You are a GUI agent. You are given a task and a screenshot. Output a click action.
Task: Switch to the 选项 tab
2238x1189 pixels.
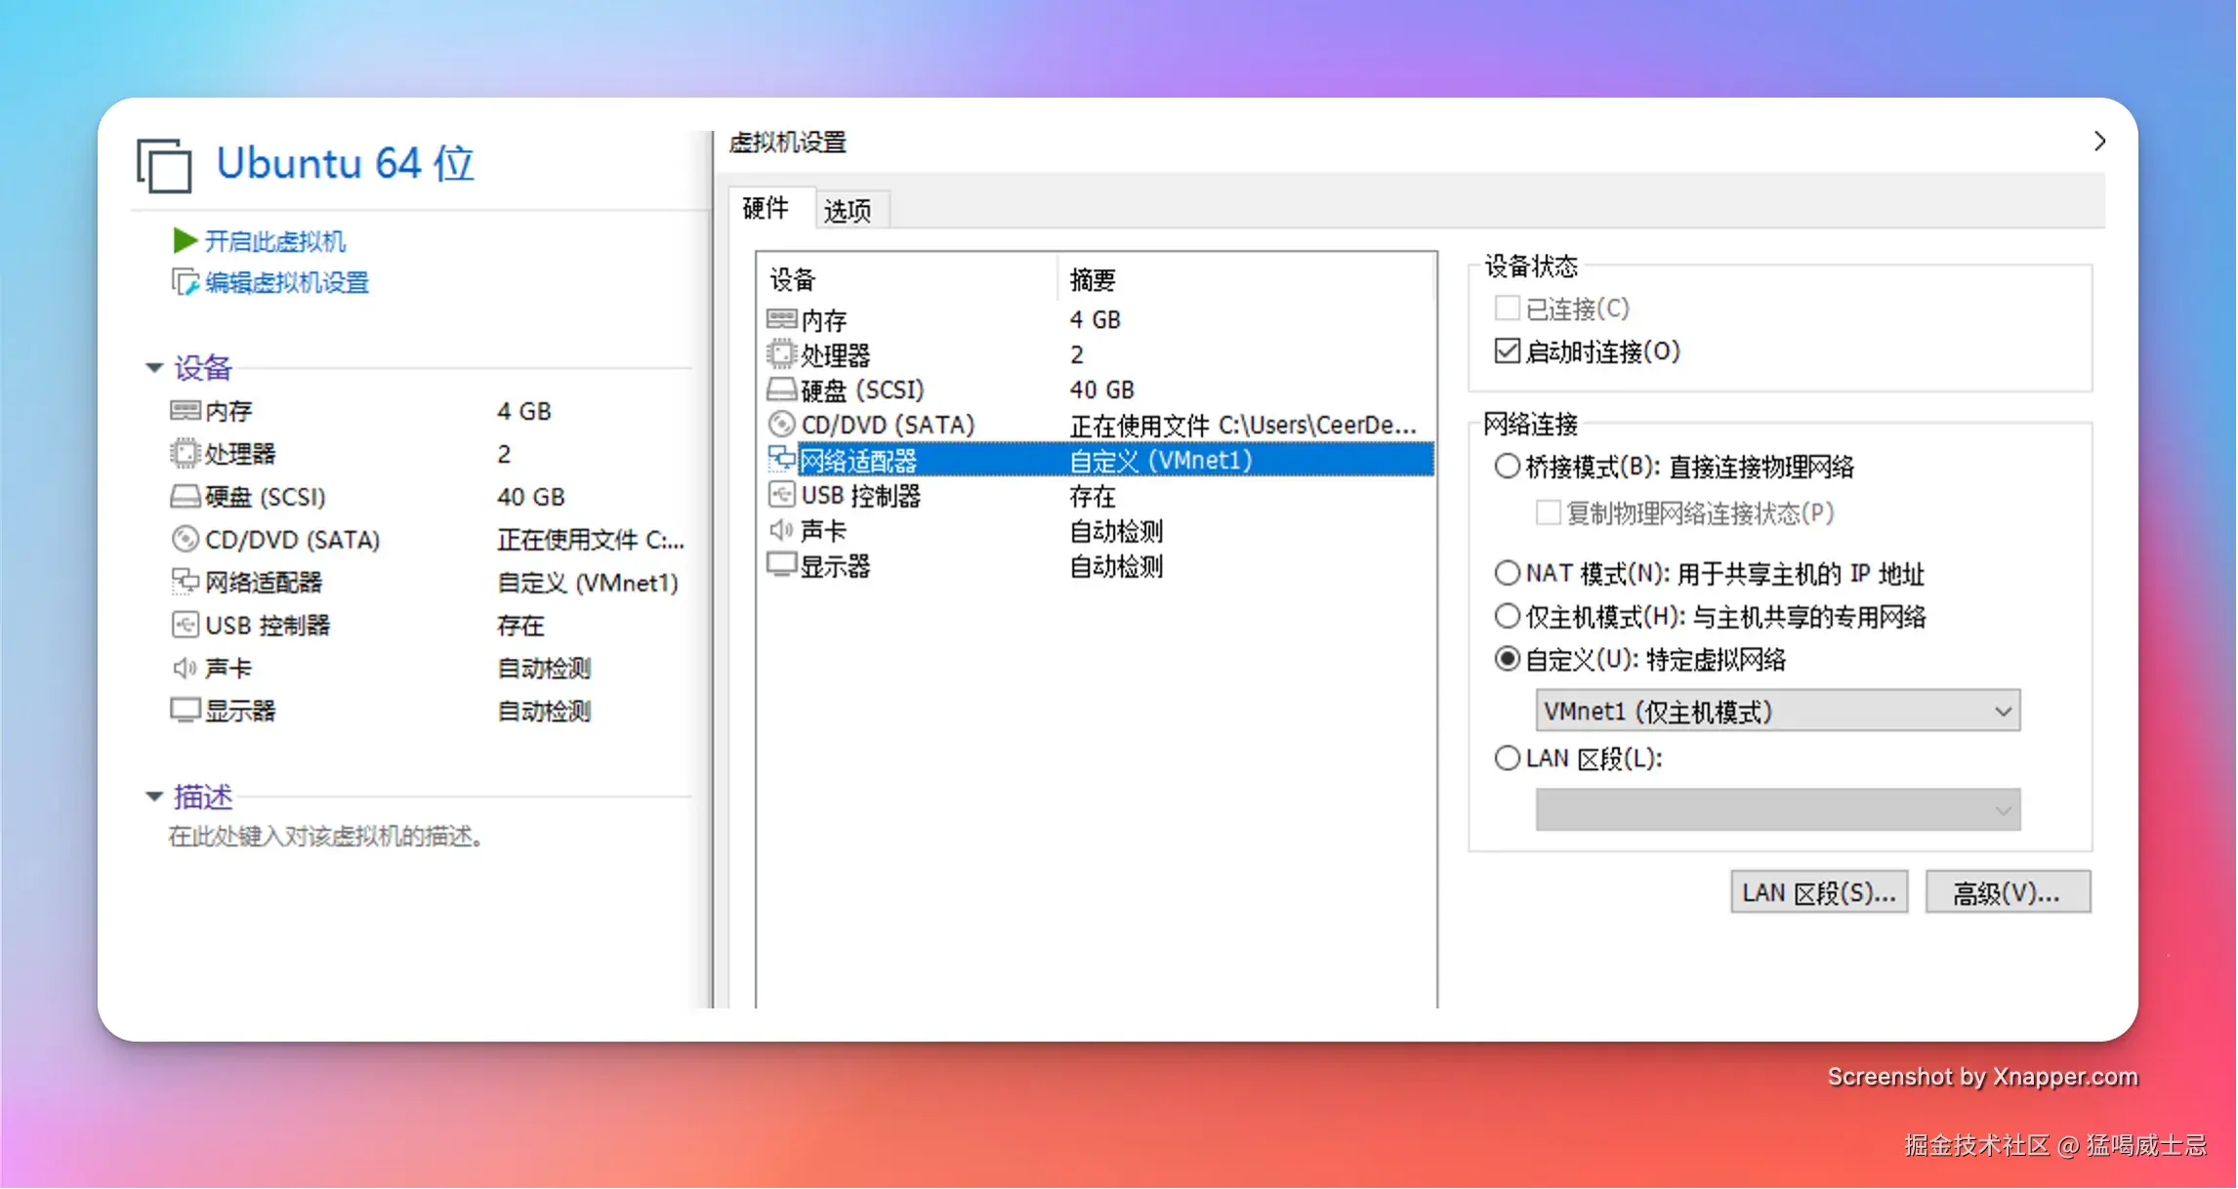847,210
